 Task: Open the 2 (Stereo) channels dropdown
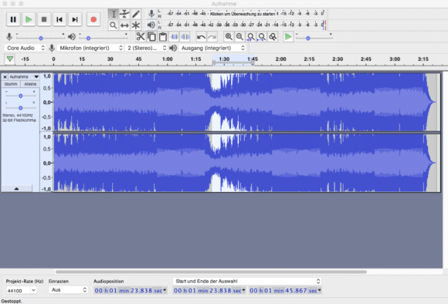(x=146, y=48)
